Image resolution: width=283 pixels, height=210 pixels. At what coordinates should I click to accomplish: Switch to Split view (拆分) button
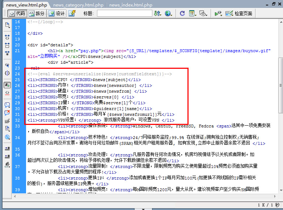[37, 13]
